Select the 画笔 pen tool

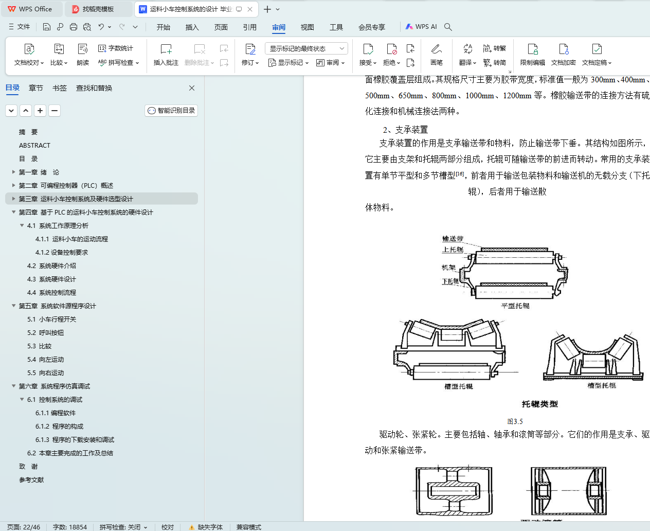click(437, 55)
